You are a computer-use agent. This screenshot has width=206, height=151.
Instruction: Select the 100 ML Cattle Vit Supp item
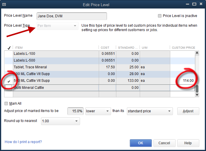32,74
